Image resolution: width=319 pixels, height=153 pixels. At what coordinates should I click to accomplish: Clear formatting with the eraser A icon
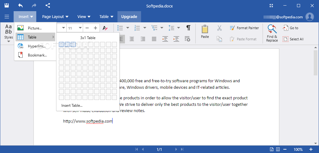[x=105, y=28]
